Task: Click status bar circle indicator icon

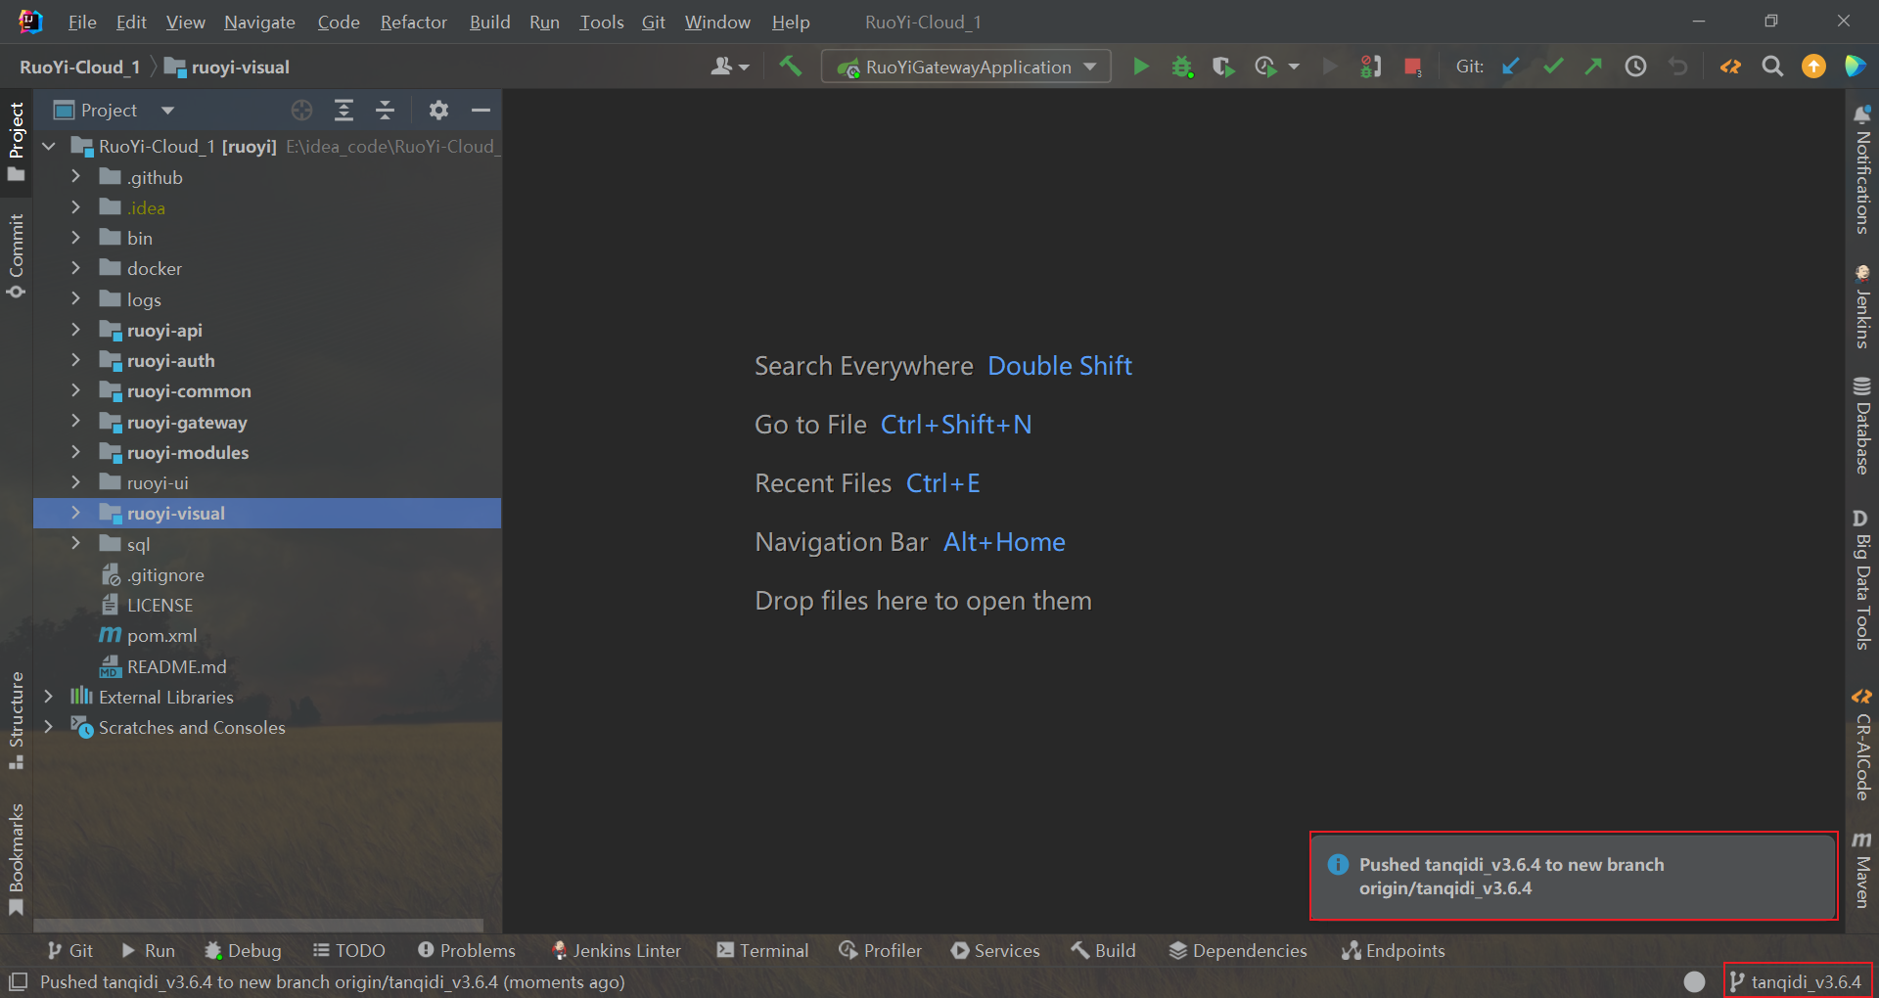Action: (x=1695, y=981)
